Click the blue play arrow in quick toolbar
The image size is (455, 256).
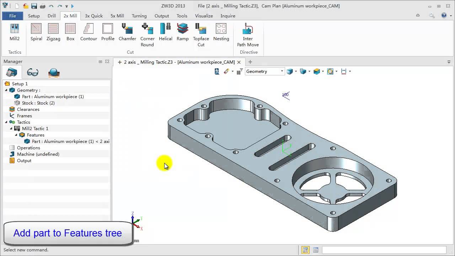pos(73,6)
